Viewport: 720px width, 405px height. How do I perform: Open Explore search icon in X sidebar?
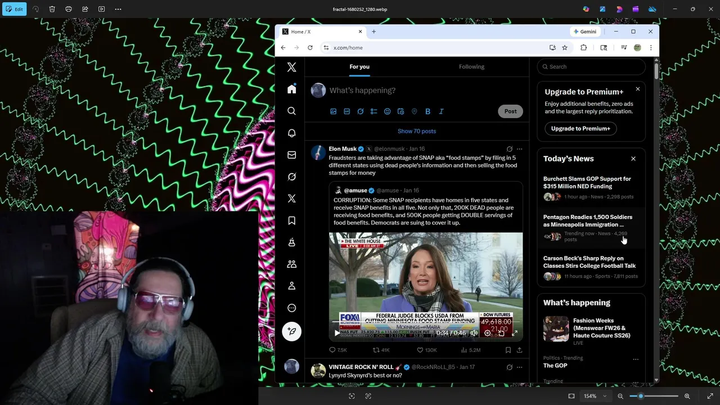point(291,111)
